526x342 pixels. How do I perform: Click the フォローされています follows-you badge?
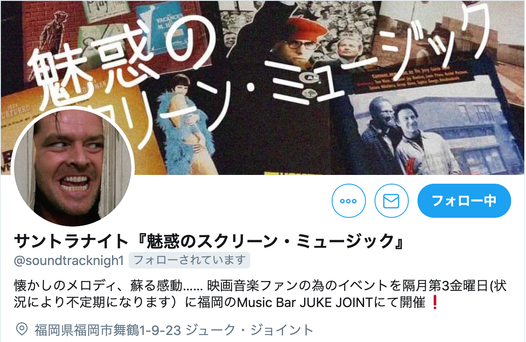pyautogui.click(x=189, y=261)
